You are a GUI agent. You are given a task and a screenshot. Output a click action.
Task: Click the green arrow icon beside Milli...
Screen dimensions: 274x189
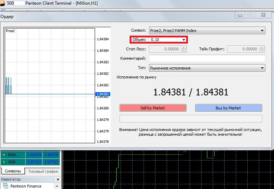(4, 155)
